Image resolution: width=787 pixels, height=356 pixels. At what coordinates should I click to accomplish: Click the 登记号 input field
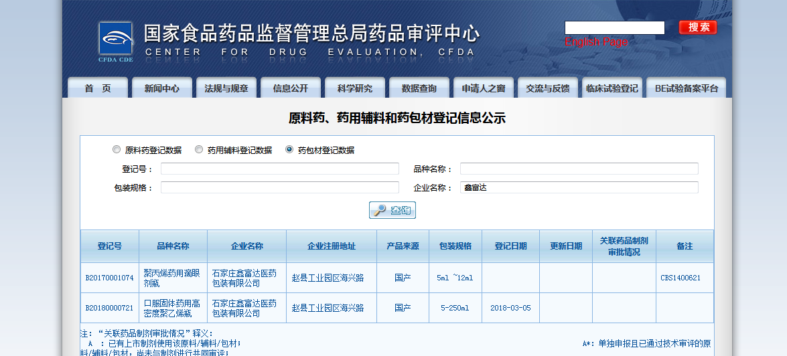pyautogui.click(x=279, y=169)
